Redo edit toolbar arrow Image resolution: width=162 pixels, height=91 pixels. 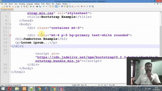pos(33,6)
